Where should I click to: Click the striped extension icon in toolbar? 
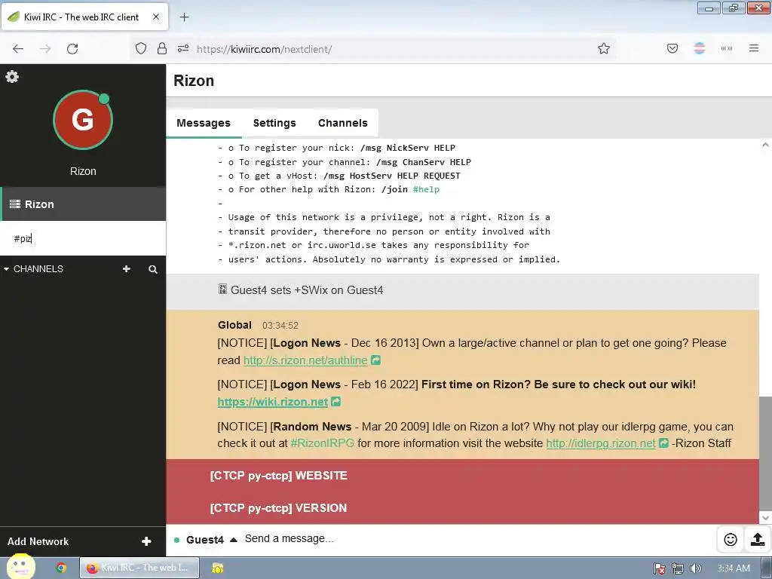[700, 48]
